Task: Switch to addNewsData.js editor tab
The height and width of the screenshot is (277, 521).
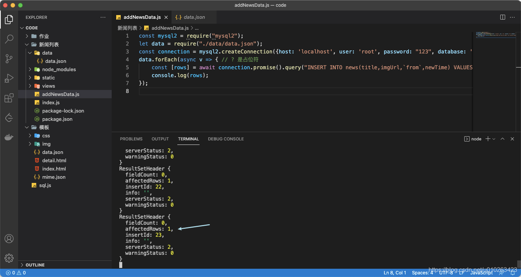Action: [x=142, y=17]
